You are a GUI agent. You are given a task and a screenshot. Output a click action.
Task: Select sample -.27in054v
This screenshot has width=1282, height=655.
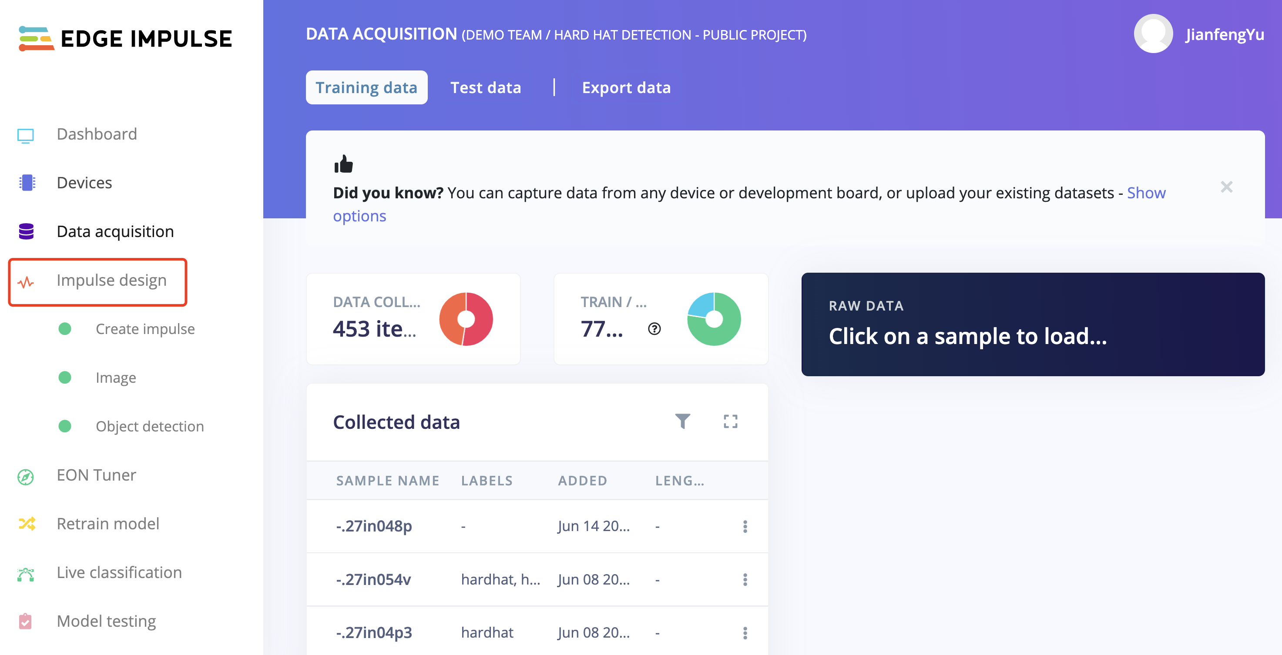tap(374, 579)
